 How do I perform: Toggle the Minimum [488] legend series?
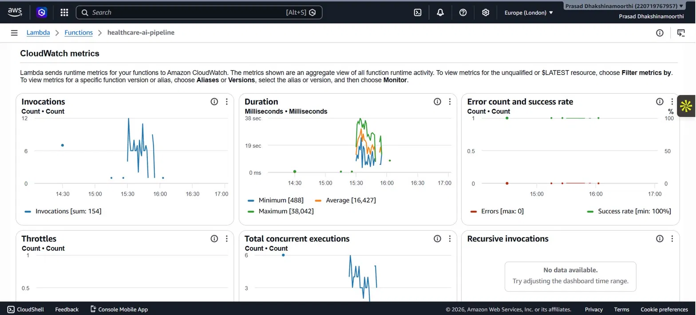coord(276,200)
